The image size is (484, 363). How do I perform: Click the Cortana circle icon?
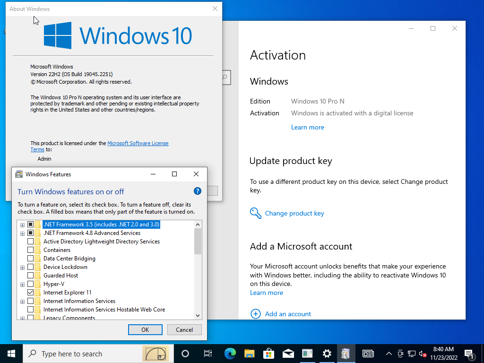tap(185, 354)
